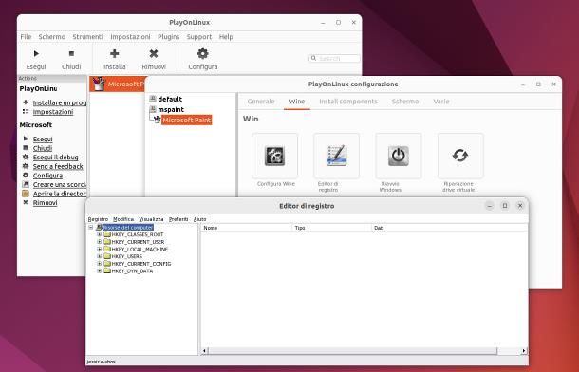Click the Installa plus icon in toolbar
This screenshot has height=372, width=579.
[115, 54]
